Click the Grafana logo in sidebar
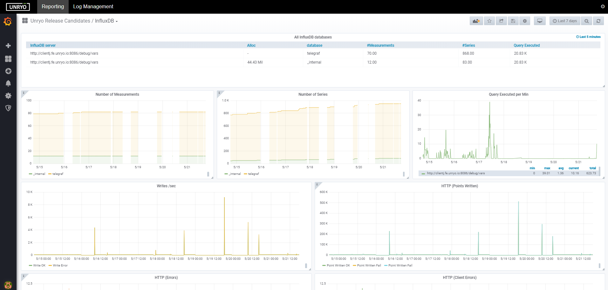 (8, 22)
